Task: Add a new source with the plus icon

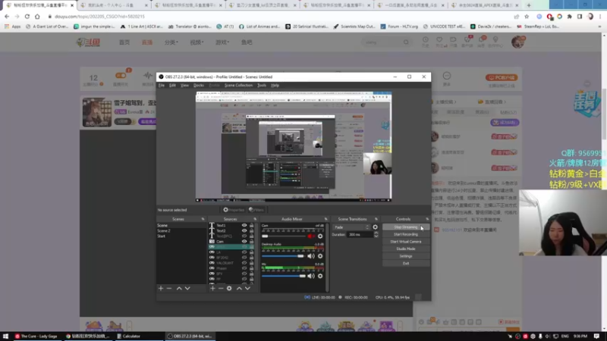Action: point(212,289)
